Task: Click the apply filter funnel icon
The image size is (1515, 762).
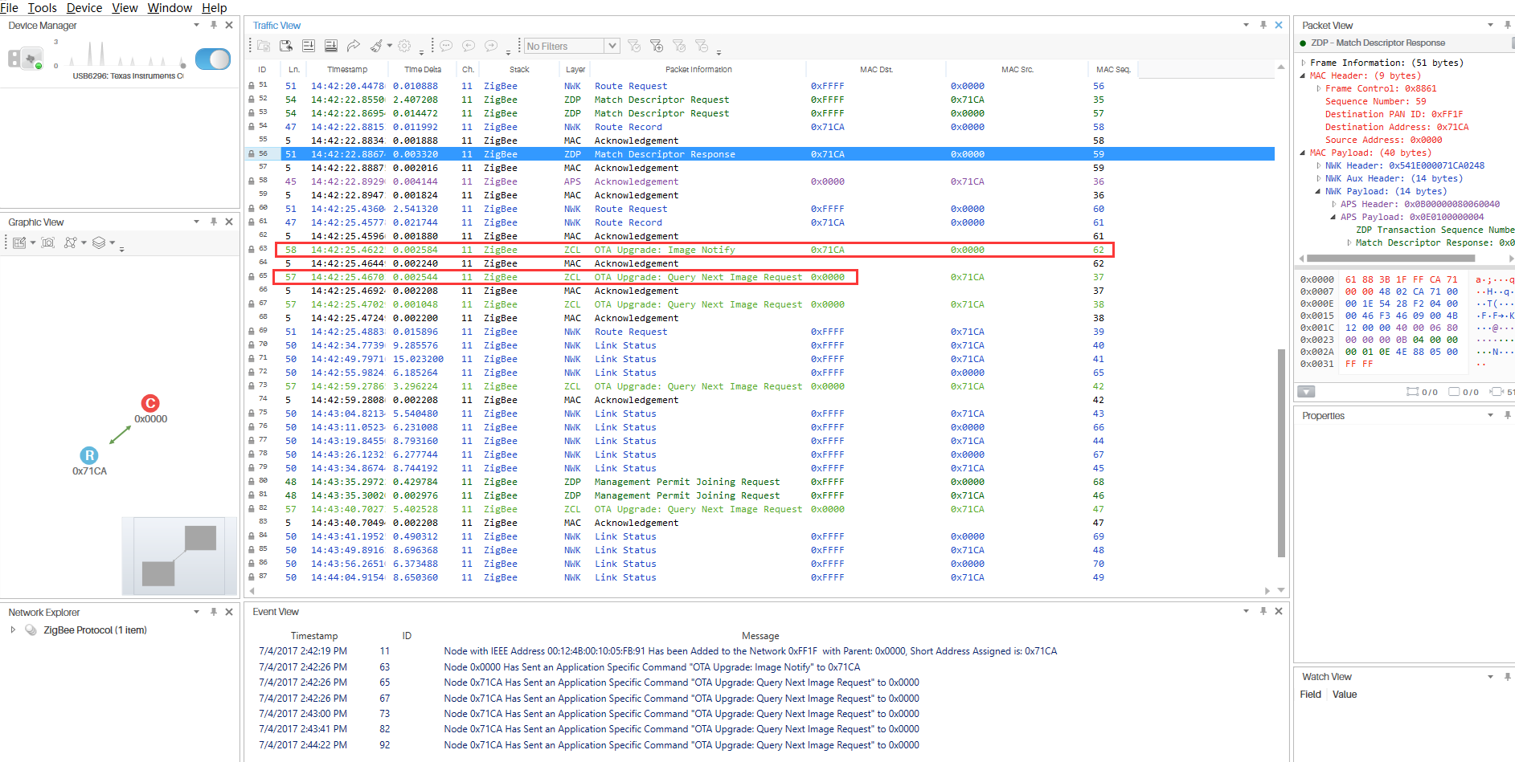Action: tap(634, 46)
